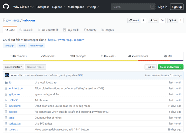Click the red-orange language bar segment
This screenshot has height=135, width=186.
(154, 60)
